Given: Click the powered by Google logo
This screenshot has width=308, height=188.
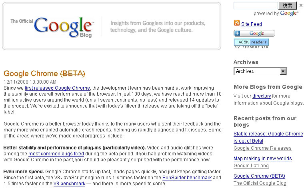Looking at the screenshot, I should pyautogui.click(x=290, y=13).
